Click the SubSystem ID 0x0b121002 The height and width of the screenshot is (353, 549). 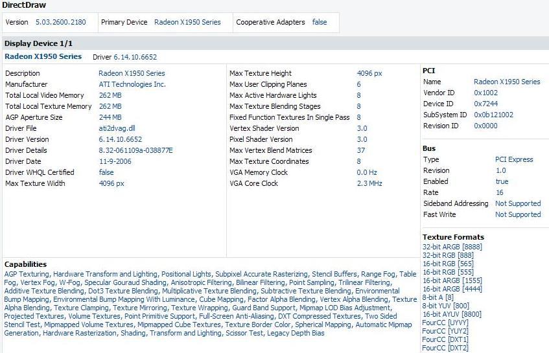[x=493, y=115]
